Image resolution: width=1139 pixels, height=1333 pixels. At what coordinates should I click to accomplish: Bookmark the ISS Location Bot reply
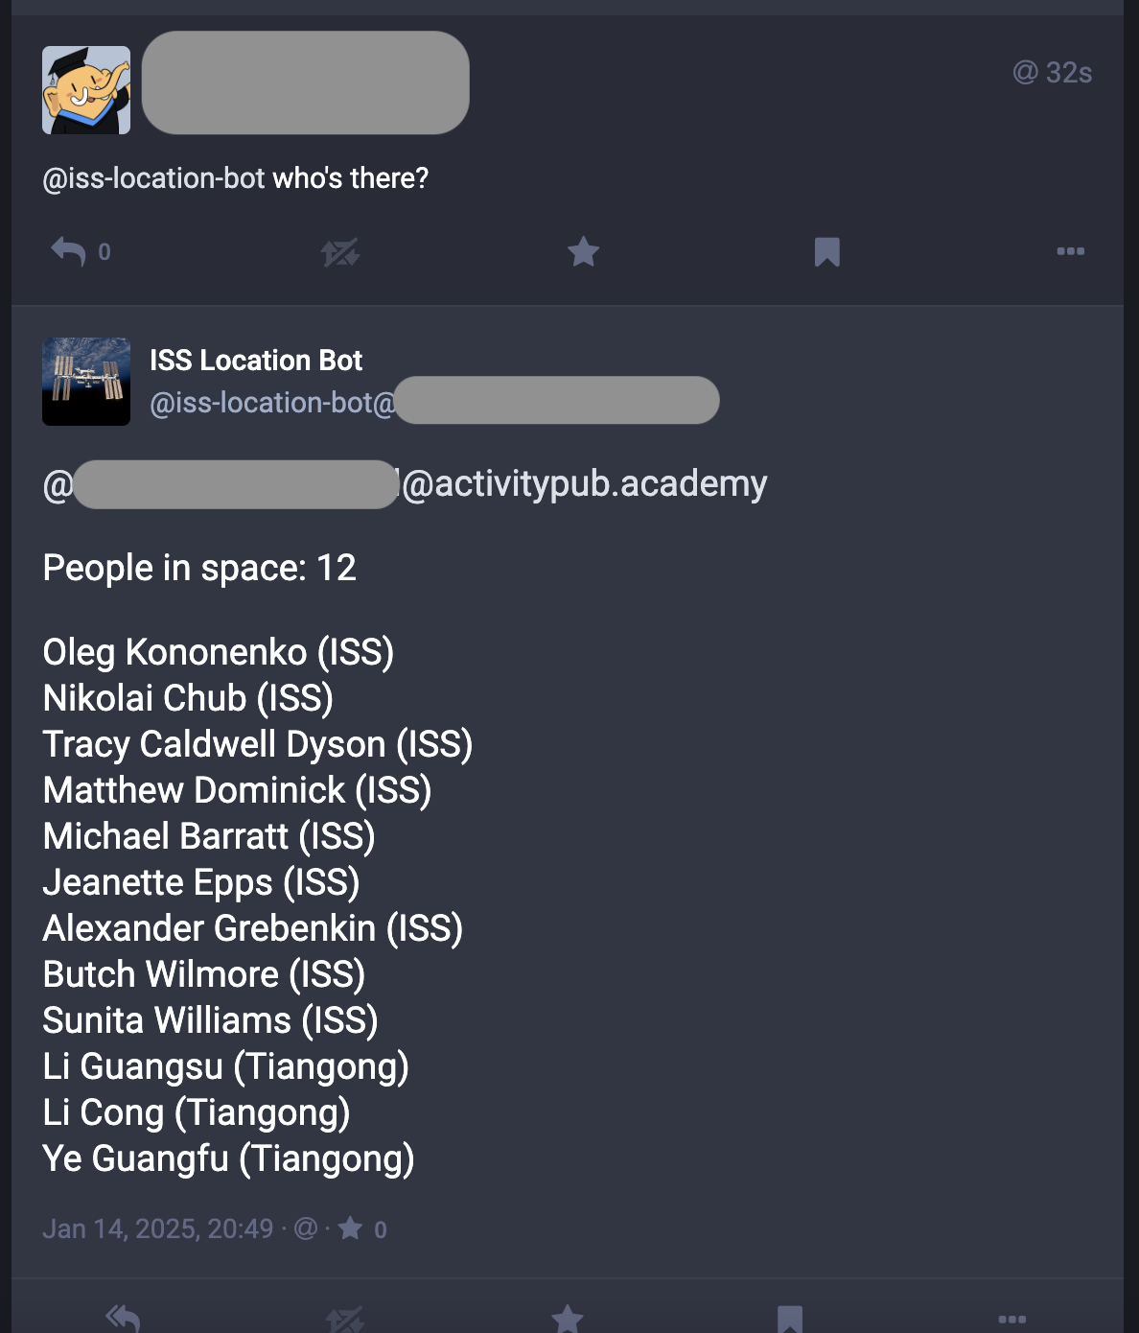click(x=790, y=1320)
